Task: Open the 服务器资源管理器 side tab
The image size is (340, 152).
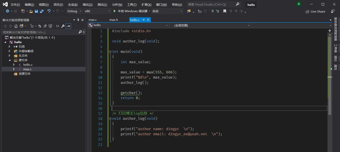Action: pyautogui.click(x=335, y=29)
